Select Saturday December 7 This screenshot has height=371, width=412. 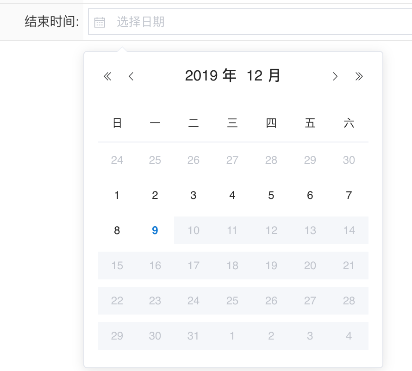349,195
